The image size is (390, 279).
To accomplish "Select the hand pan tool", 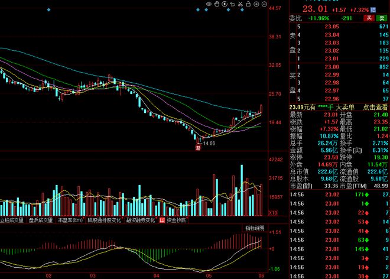I will click(216, 5).
